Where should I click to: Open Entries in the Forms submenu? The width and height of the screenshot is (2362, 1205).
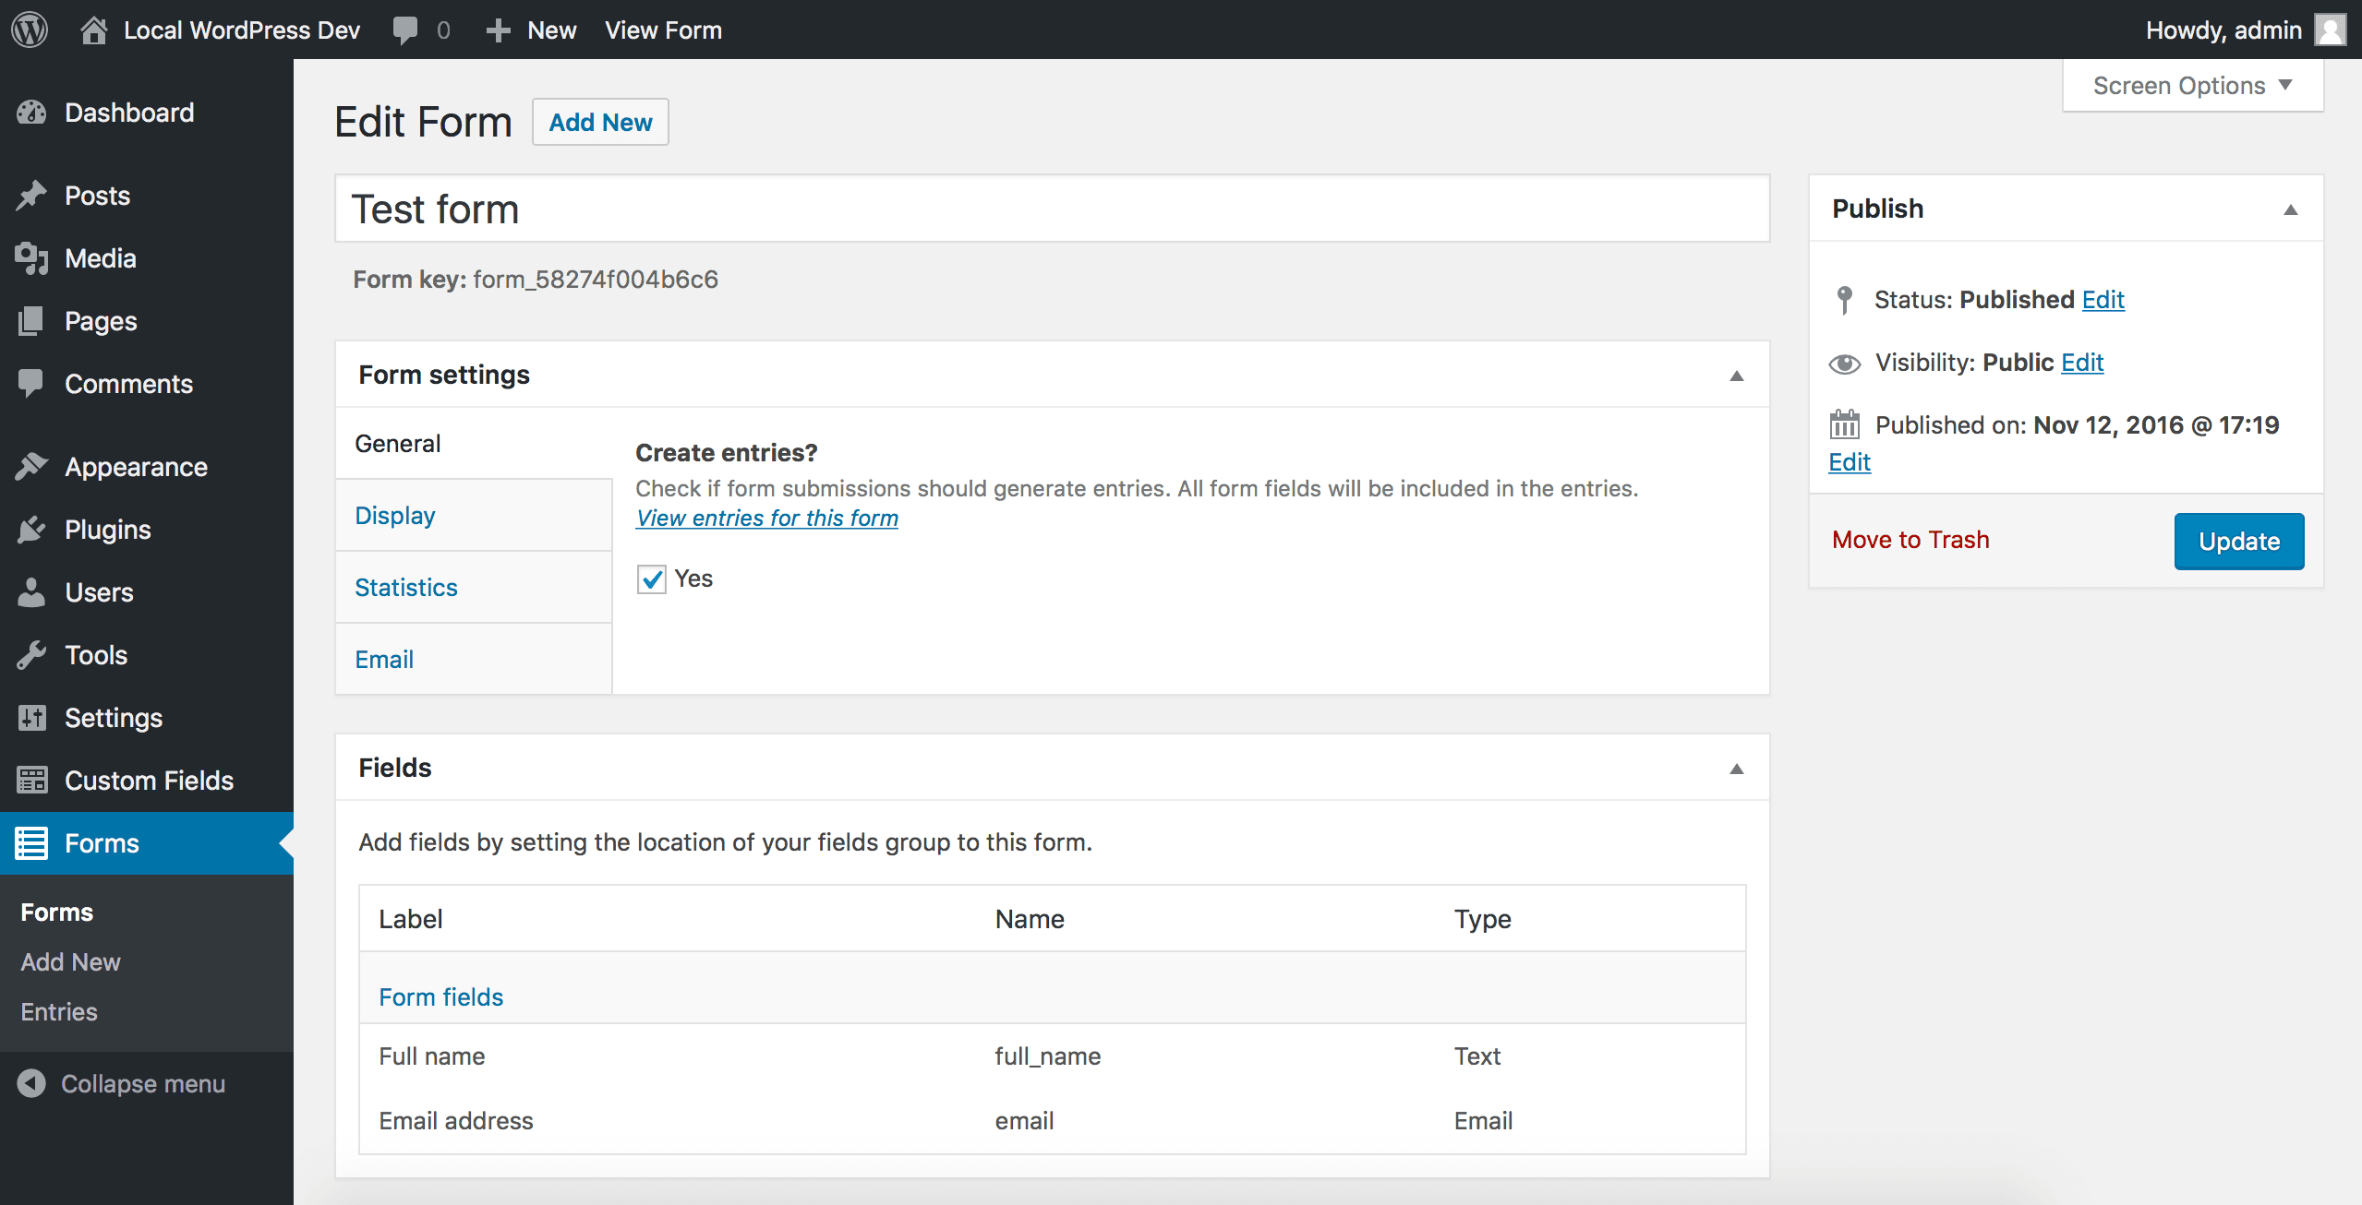tap(59, 1012)
